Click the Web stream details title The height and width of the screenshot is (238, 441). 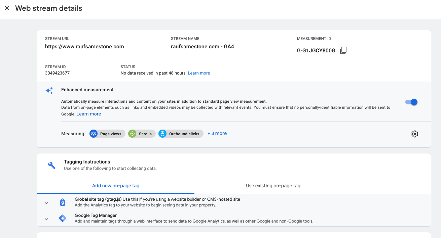tap(49, 8)
